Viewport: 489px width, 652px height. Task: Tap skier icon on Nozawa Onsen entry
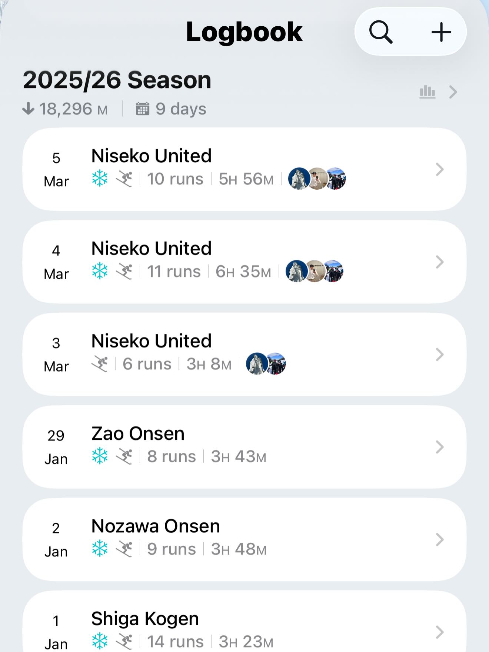pos(124,549)
